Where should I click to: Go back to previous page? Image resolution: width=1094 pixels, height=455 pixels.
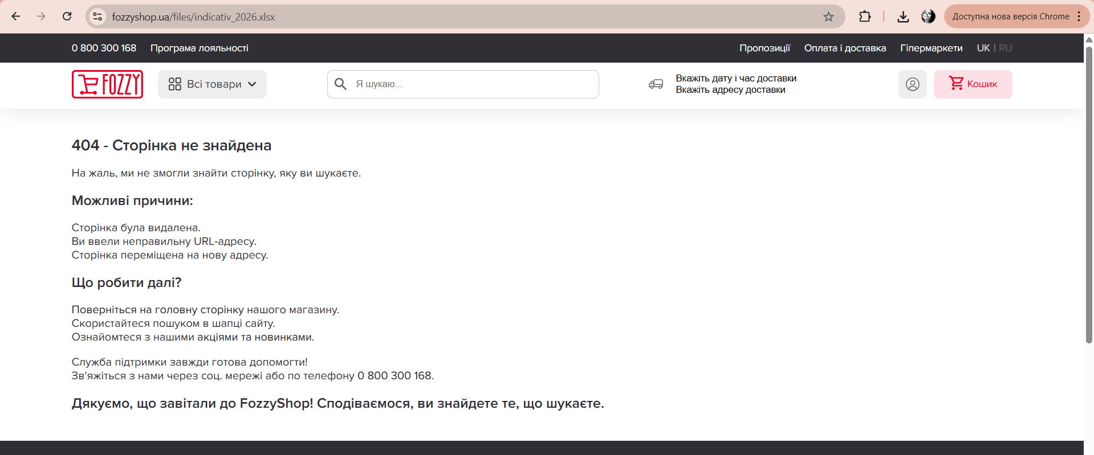click(x=16, y=17)
